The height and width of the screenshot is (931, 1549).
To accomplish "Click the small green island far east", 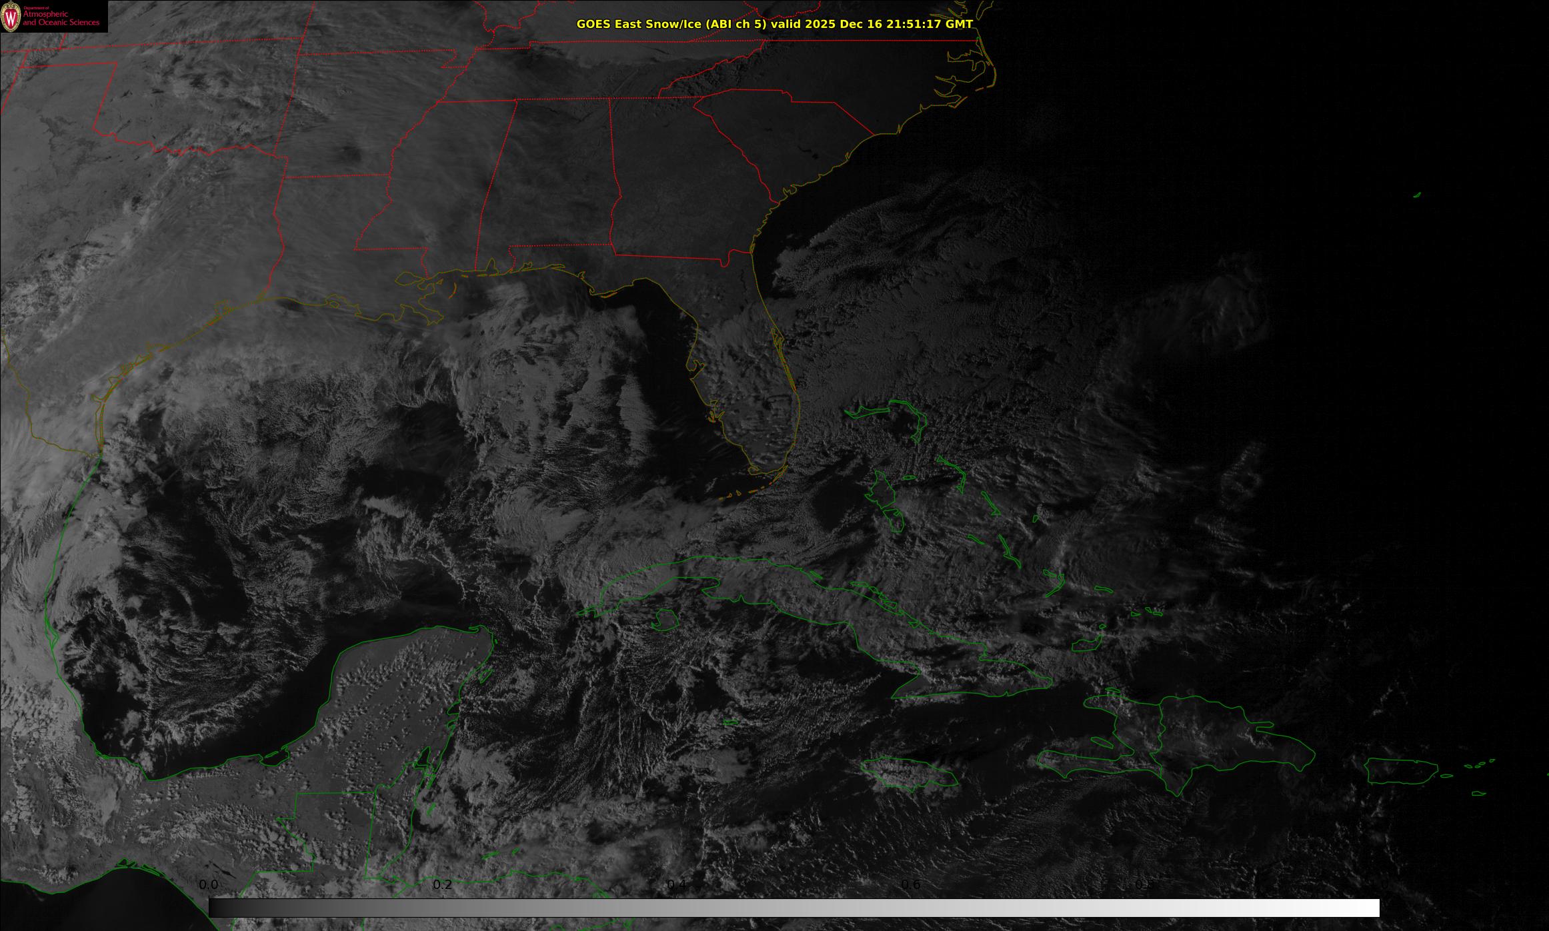I will point(1417,195).
